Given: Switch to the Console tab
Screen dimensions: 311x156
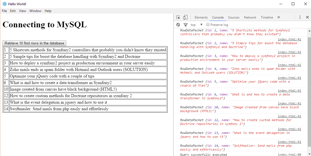Looking at the screenshot, I should click(x=218, y=17).
